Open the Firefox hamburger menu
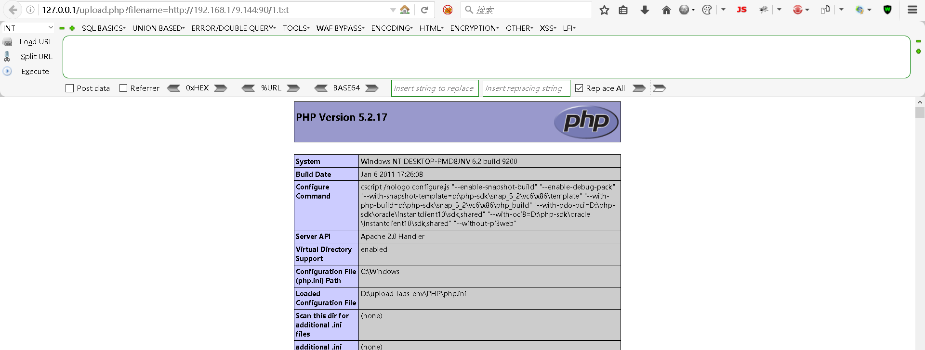This screenshot has height=350, width=925. 912,10
